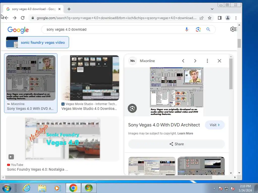The width and height of the screenshot is (258, 193).
Task: Open the Windows Start menu
Action: point(7,188)
